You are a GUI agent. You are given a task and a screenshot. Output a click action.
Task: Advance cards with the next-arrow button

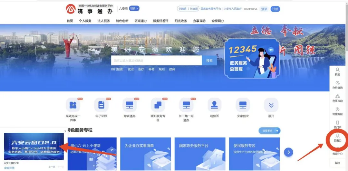pyautogui.click(x=288, y=152)
